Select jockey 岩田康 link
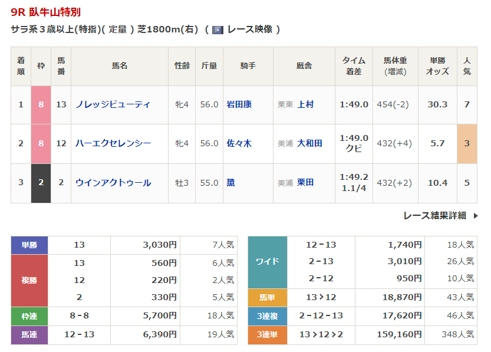Viewport: 491px width, 352px height. pyautogui.click(x=239, y=104)
